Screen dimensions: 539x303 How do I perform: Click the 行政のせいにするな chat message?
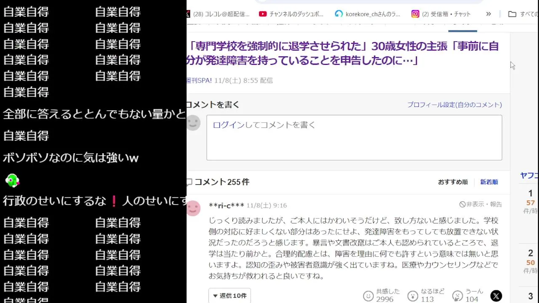tap(95, 201)
